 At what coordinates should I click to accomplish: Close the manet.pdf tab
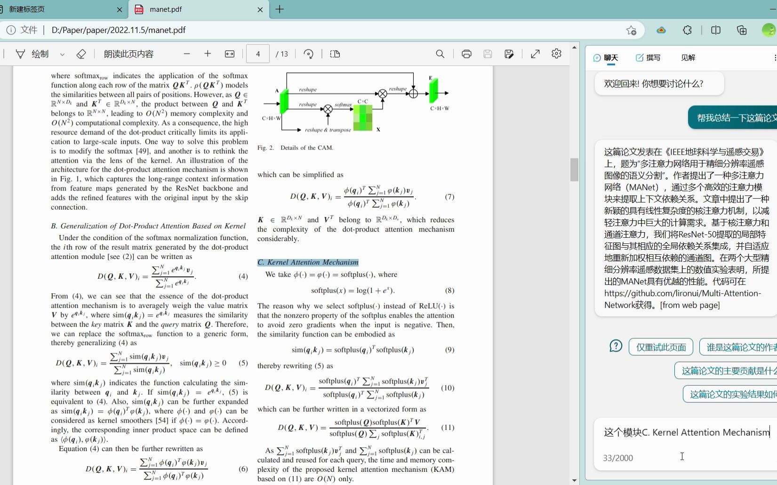(x=260, y=9)
